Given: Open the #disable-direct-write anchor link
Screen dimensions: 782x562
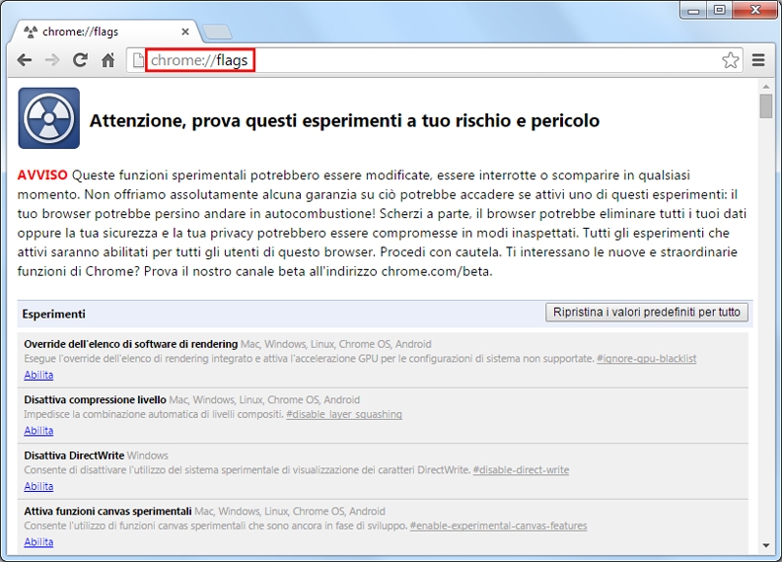Looking at the screenshot, I should pyautogui.click(x=521, y=470).
